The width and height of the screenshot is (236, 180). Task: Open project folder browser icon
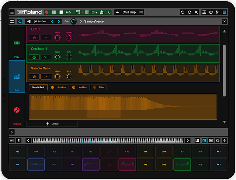[x=117, y=12]
